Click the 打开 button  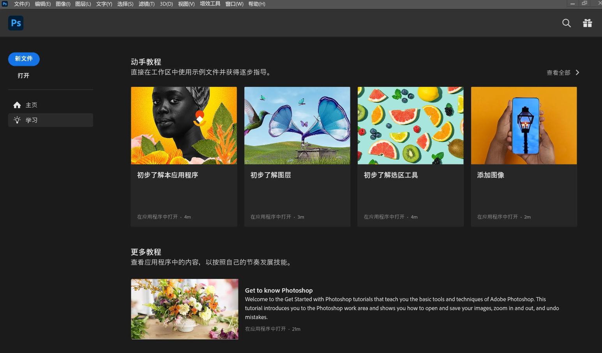coord(23,76)
